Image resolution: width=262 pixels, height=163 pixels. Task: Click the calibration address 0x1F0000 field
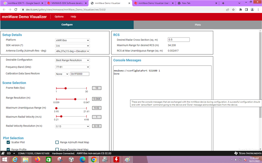79,74
